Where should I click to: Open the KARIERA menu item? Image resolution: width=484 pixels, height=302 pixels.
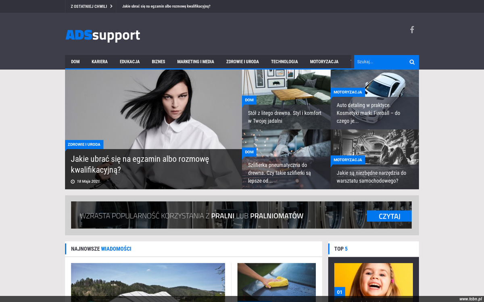[100, 62]
